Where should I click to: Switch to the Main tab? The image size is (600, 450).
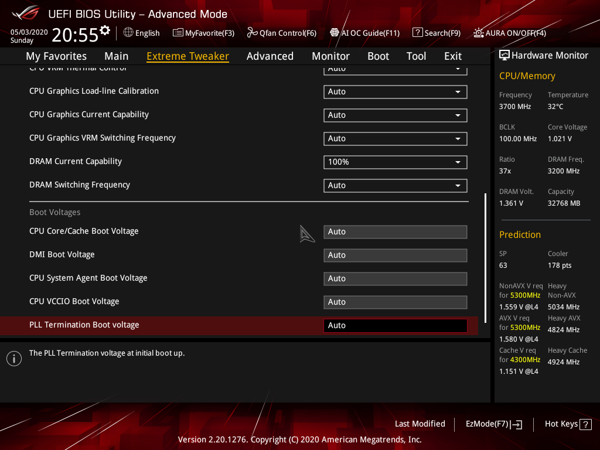tap(117, 56)
